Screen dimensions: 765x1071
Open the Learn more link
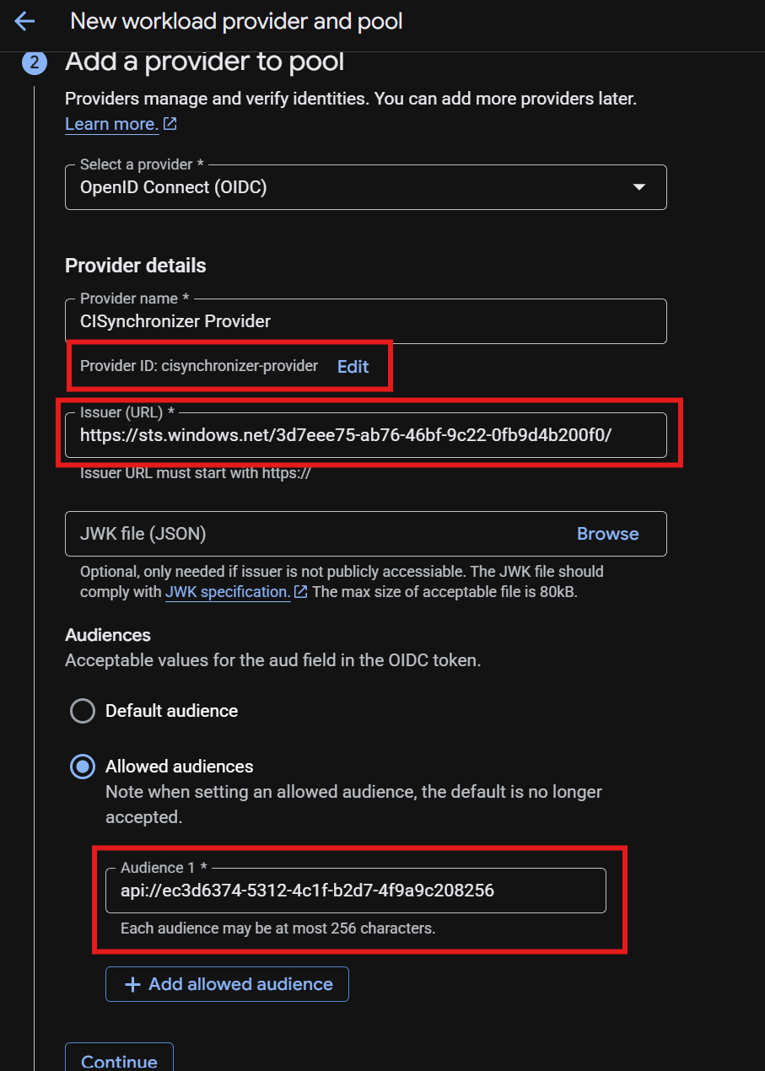point(111,124)
